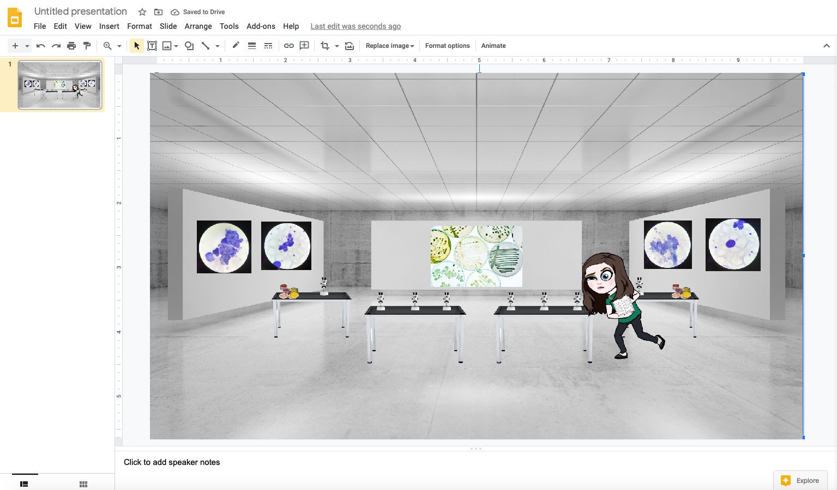The width and height of the screenshot is (837, 490).
Task: Open the Arrange menu
Action: pyautogui.click(x=198, y=26)
